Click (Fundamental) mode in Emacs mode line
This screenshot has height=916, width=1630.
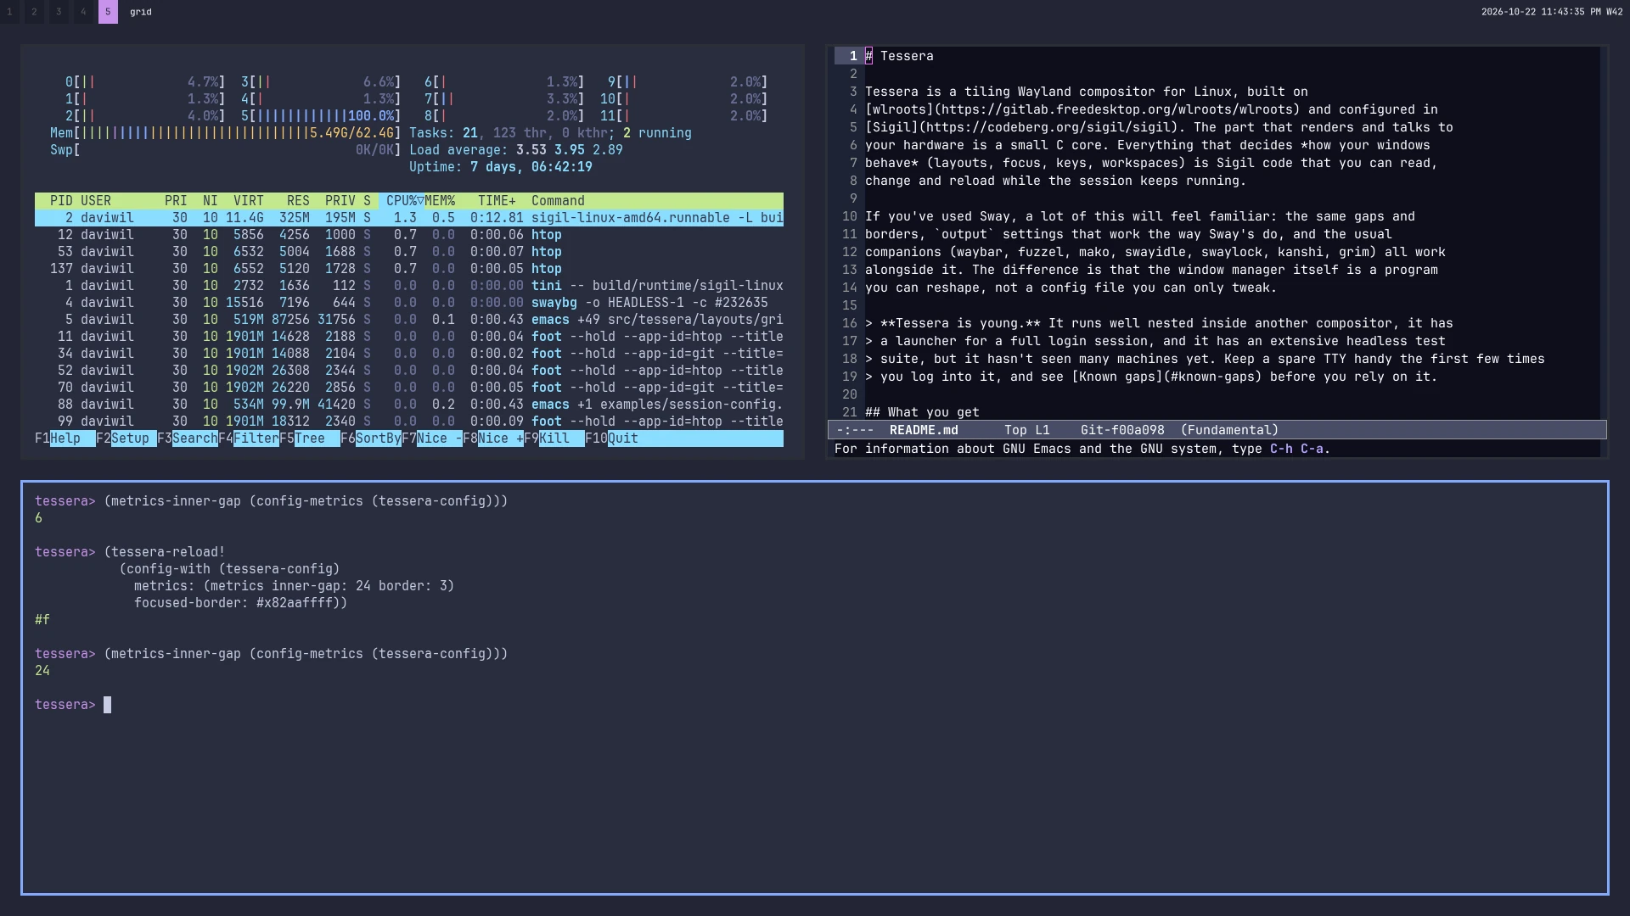1229,430
